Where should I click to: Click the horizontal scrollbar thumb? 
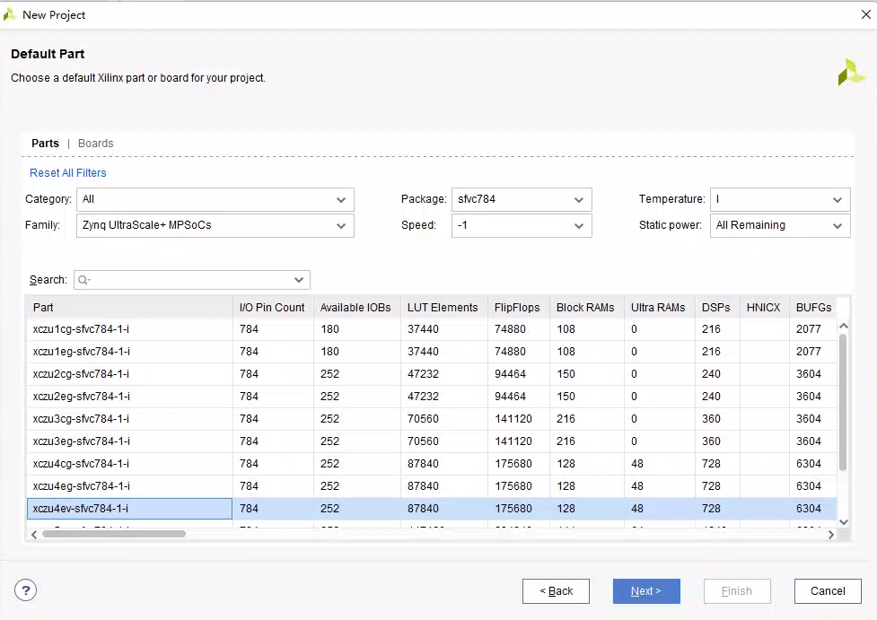coord(113,534)
